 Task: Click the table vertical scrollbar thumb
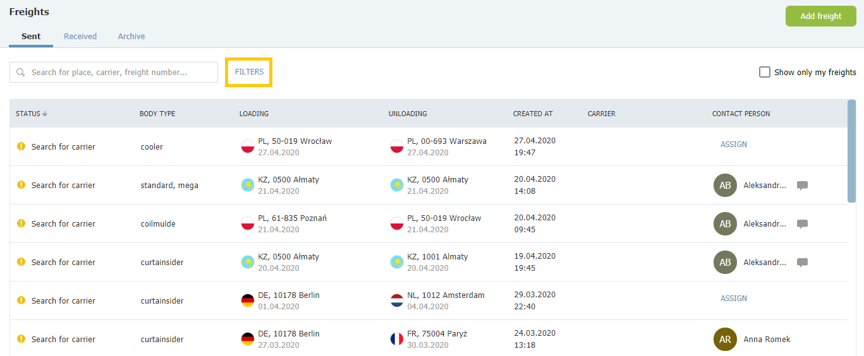(x=852, y=151)
